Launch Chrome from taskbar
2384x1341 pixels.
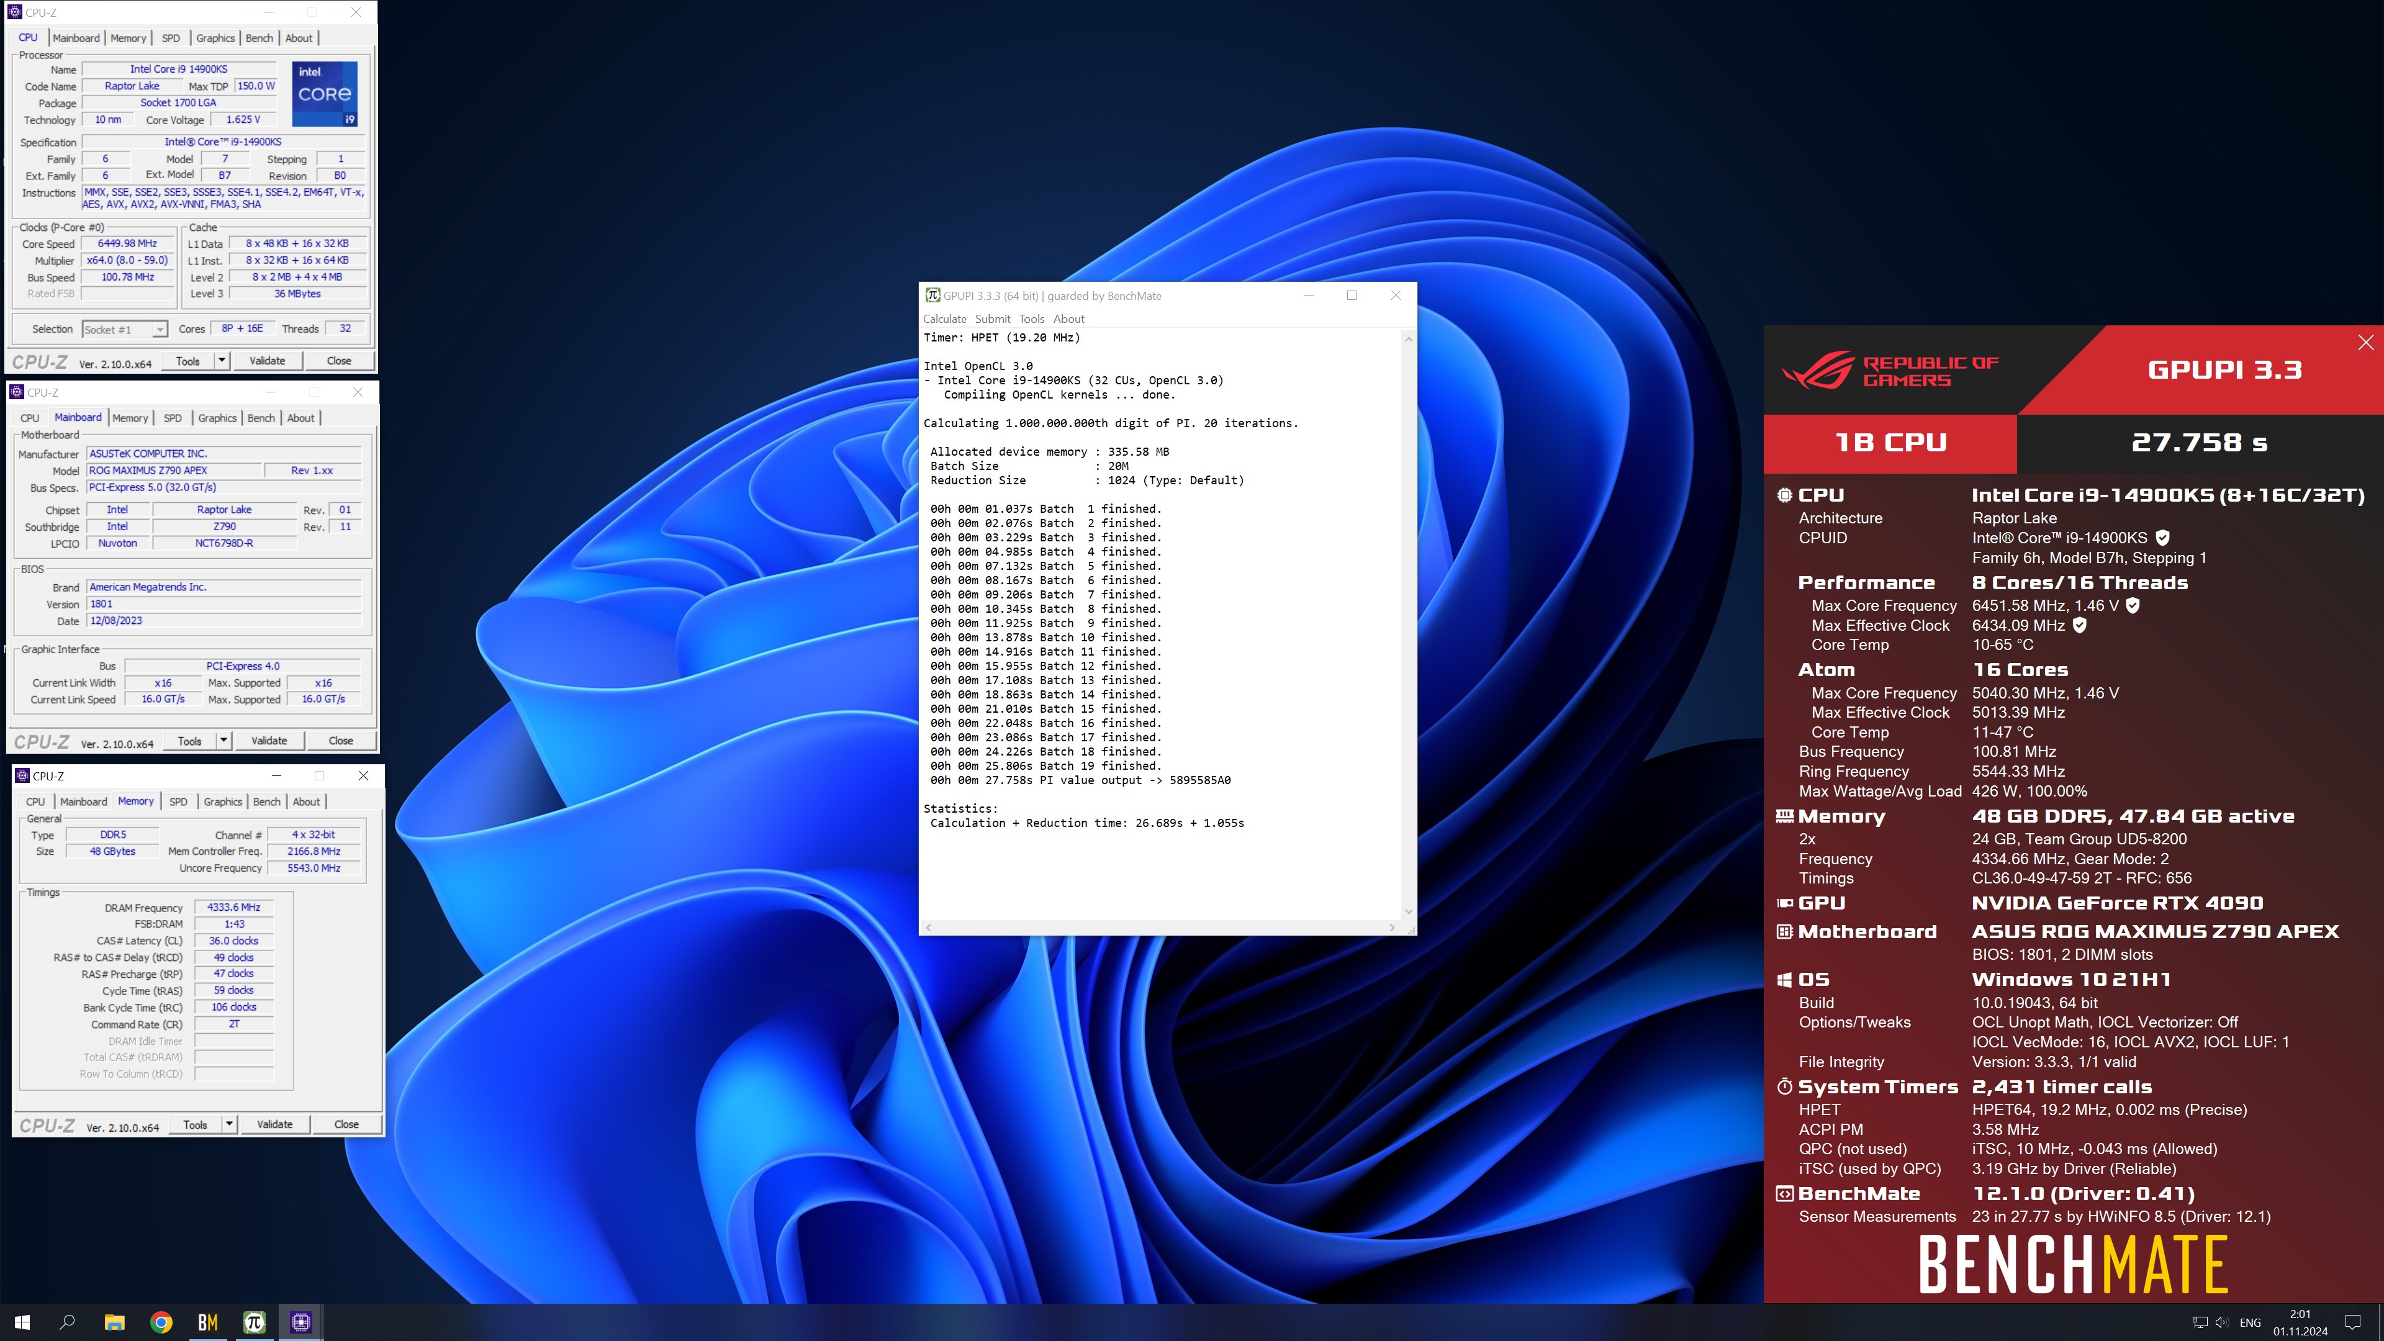[x=161, y=1322]
